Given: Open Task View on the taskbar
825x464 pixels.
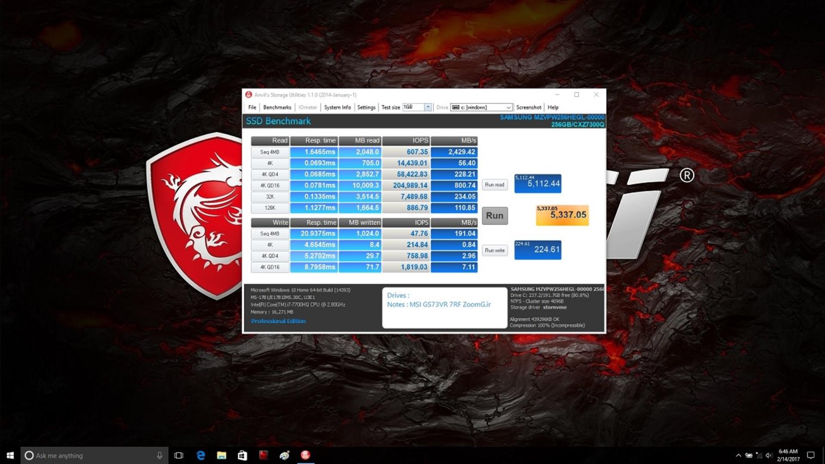Looking at the screenshot, I should pyautogui.click(x=179, y=455).
